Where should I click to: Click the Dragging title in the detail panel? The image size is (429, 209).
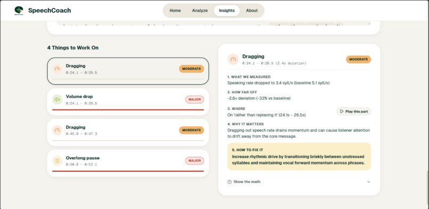(x=253, y=56)
